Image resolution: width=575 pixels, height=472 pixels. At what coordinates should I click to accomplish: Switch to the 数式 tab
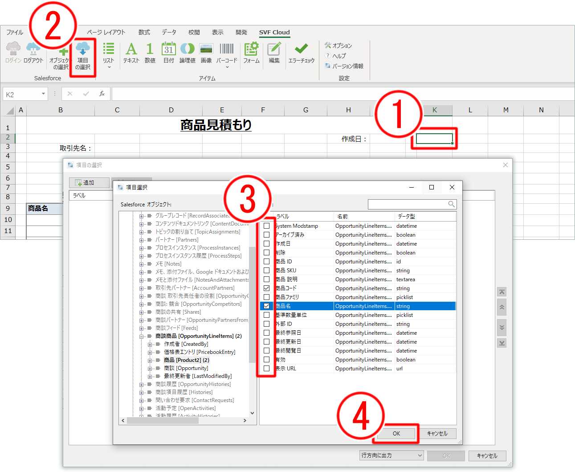[144, 32]
